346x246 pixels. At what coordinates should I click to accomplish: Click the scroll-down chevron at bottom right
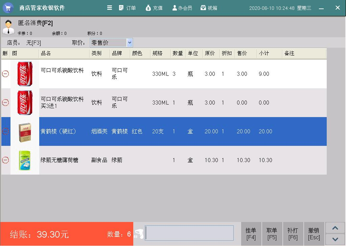coord(335,239)
